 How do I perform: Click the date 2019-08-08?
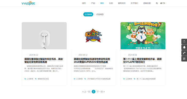tap(133, 55)
